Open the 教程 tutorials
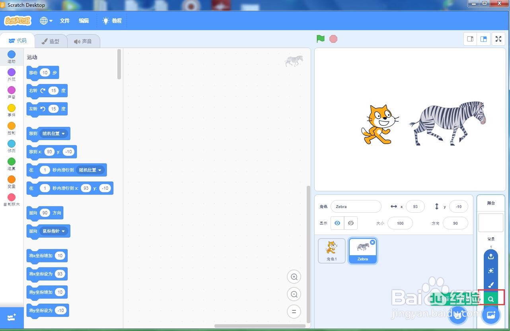Image resolution: width=510 pixels, height=331 pixels. tap(112, 21)
